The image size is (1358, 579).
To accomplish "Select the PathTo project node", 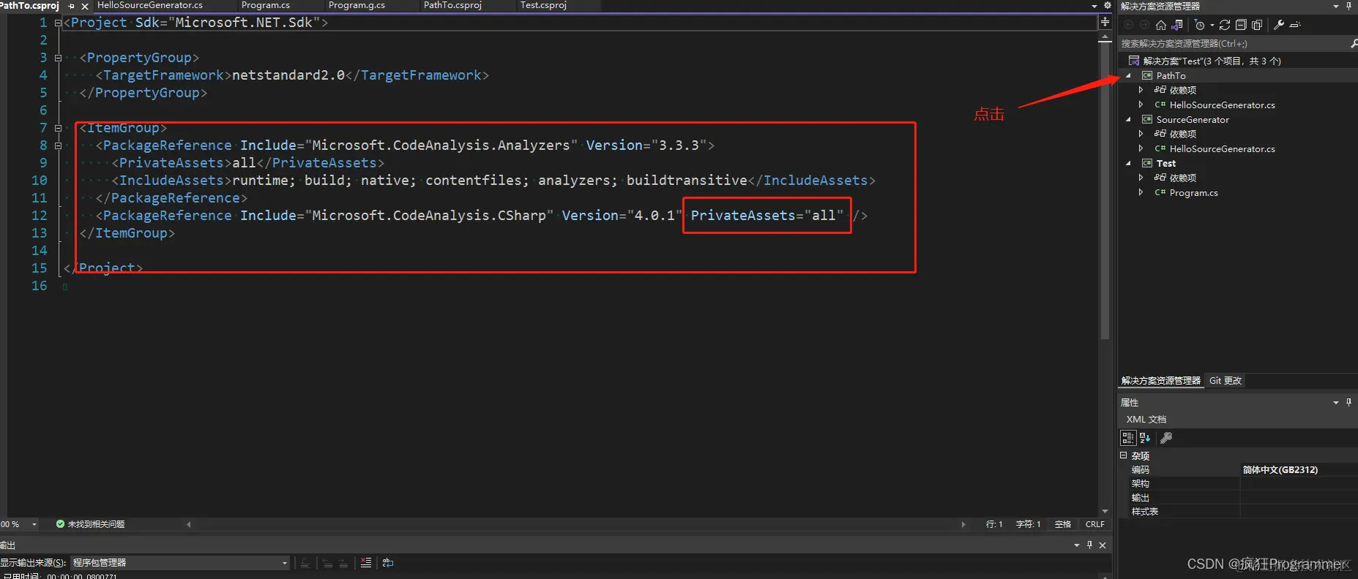I will 1171,75.
